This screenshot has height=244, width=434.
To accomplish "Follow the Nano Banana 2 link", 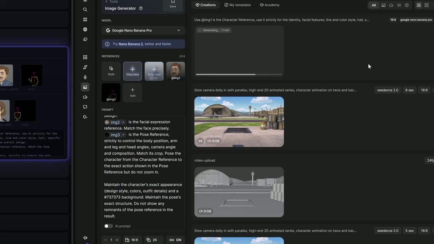I will pos(131,44).
